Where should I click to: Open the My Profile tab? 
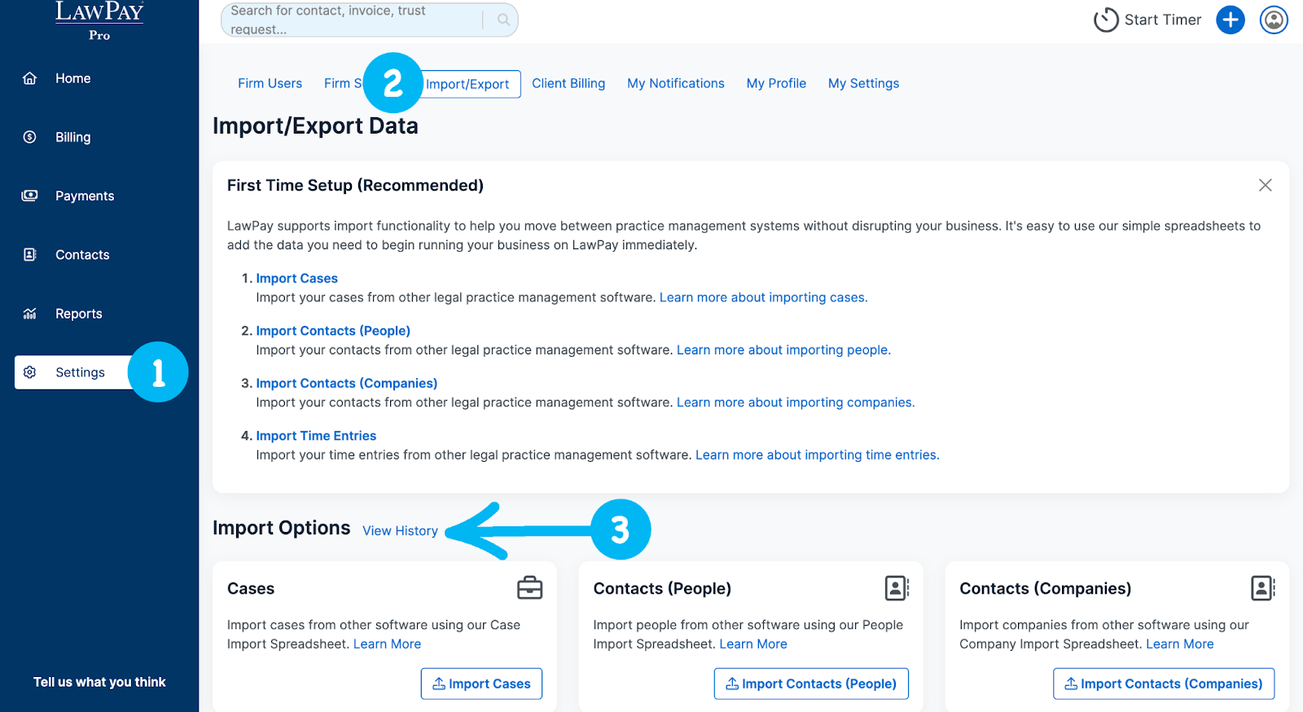pos(776,83)
